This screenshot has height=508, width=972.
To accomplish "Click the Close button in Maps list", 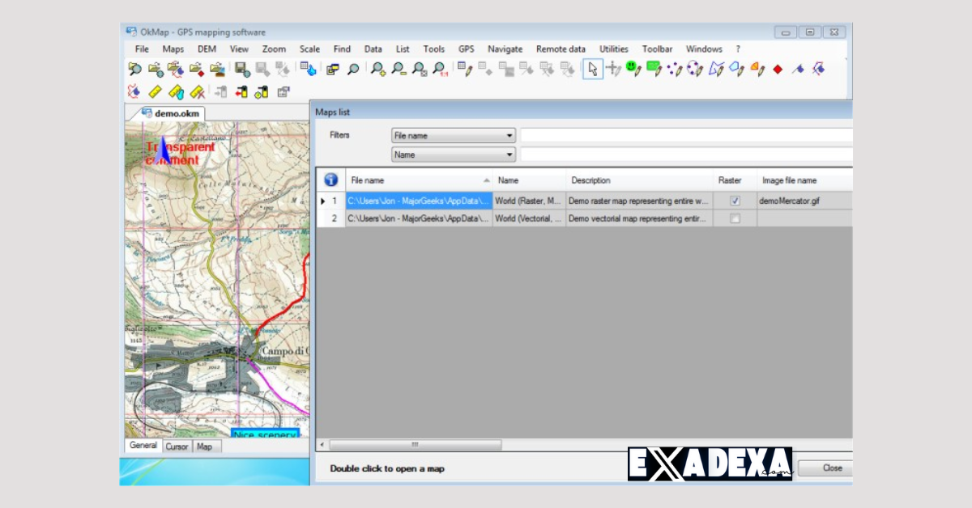I will coord(825,468).
